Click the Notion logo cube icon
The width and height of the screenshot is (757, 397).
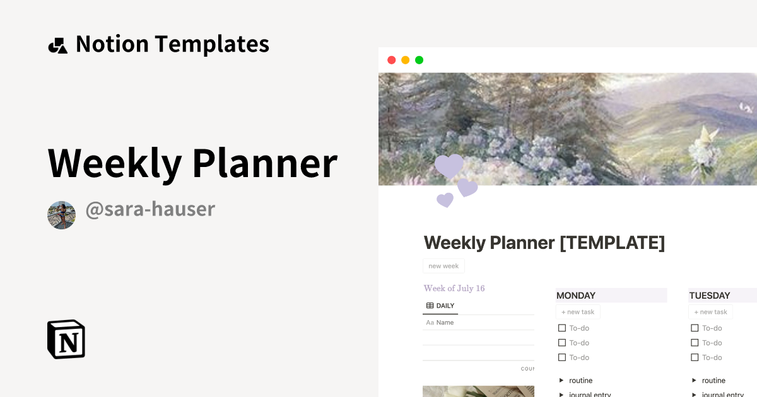66,339
